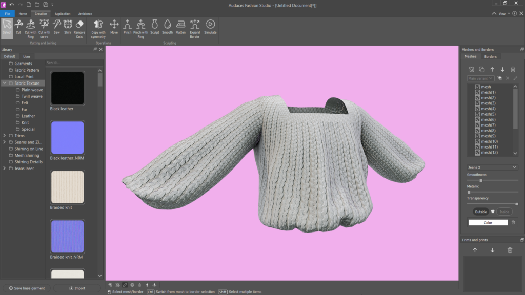Open the Knit texture folder
Viewport: 525px width, 295px height.
click(25, 122)
